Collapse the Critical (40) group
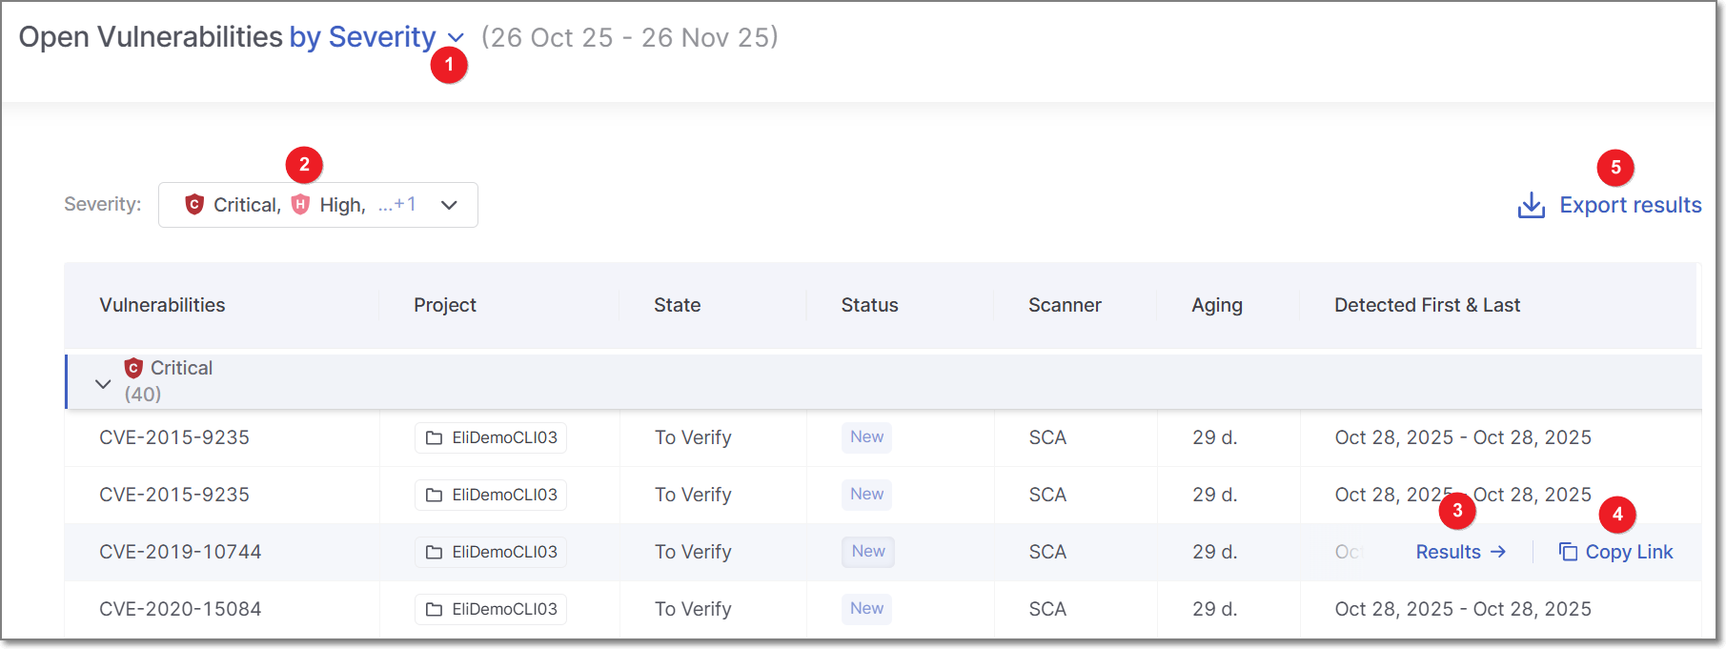The image size is (1726, 649). 102,382
